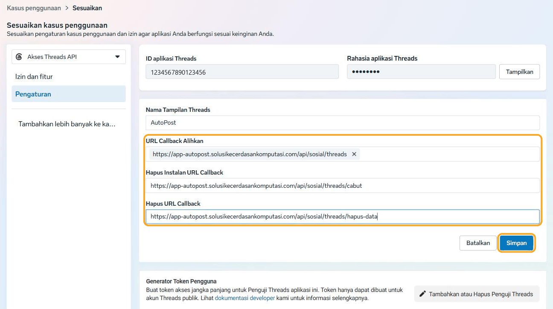Click Tambahkan lebih banyak ke kasus item

pos(67,124)
